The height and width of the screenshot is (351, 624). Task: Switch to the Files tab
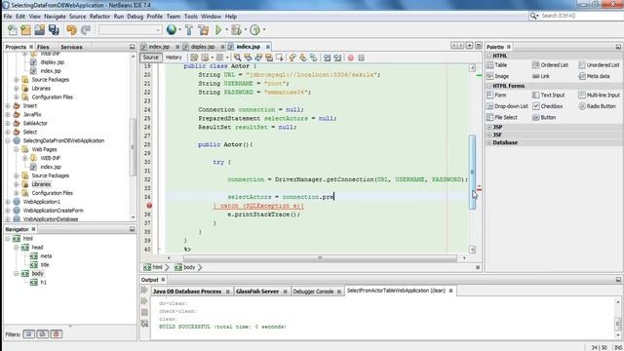pos(43,47)
